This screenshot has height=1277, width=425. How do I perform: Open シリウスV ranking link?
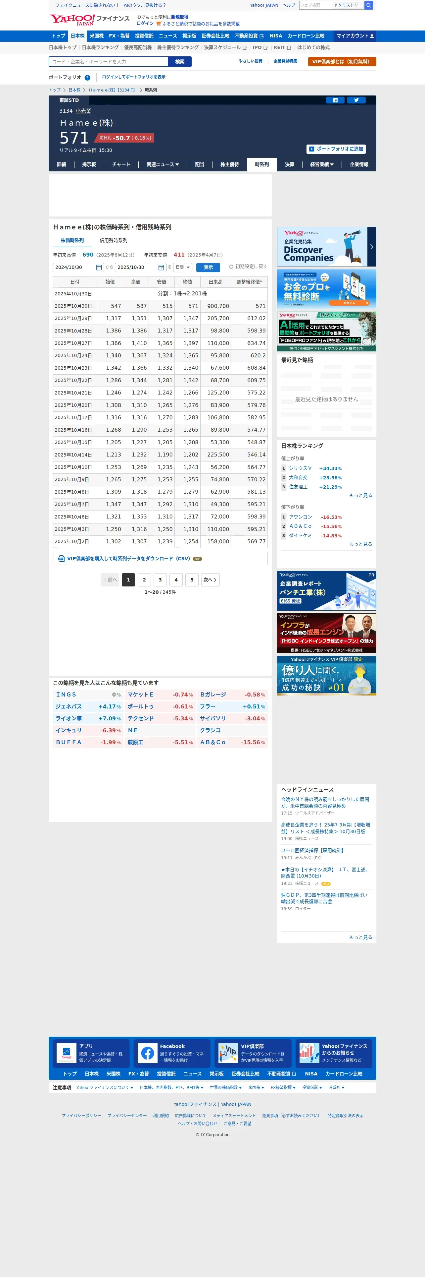[x=300, y=468]
